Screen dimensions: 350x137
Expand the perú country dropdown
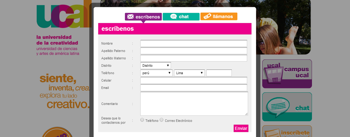[156, 73]
